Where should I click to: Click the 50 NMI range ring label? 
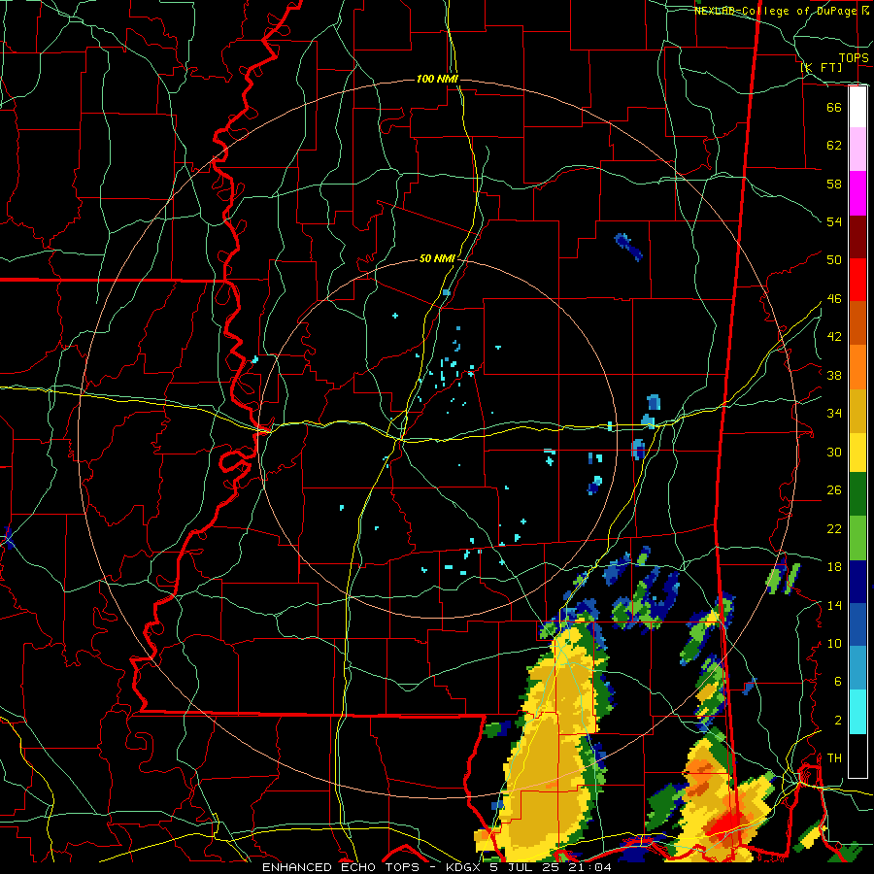pyautogui.click(x=437, y=258)
